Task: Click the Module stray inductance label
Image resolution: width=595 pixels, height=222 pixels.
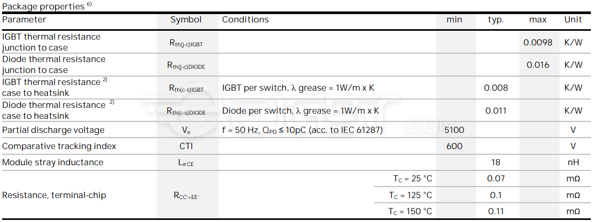Action: [53, 163]
